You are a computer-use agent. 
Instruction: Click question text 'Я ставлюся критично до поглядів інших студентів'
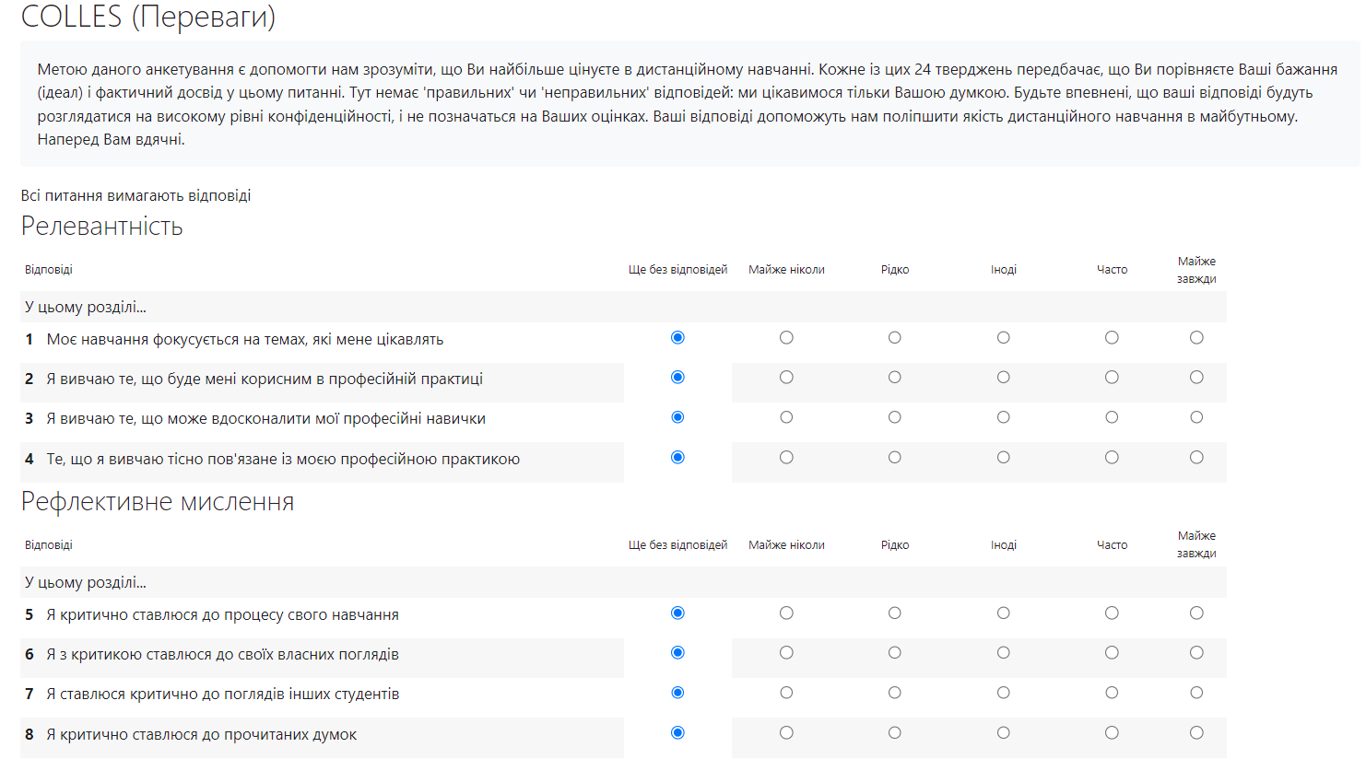pyautogui.click(x=223, y=695)
